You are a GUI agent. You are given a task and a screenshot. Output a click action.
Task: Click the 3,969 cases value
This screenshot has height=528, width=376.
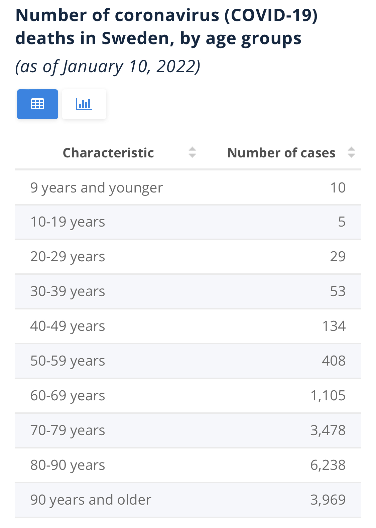coord(328,500)
